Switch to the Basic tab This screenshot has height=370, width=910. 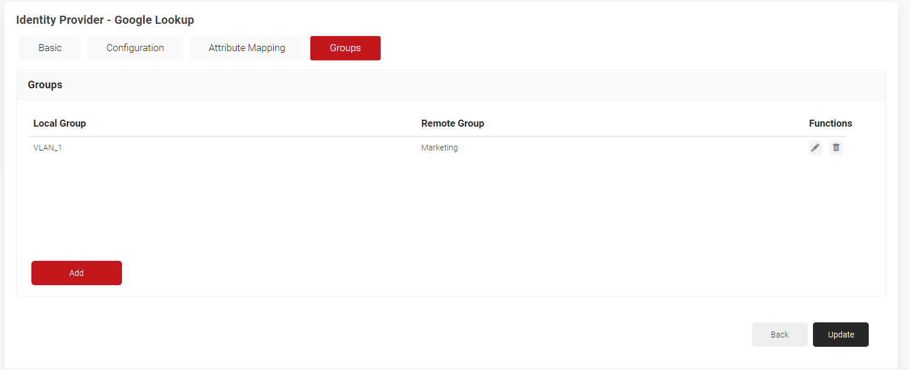pos(50,48)
